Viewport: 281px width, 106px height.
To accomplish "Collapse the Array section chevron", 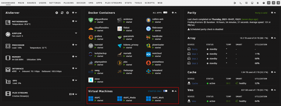I will tap(275, 38).
